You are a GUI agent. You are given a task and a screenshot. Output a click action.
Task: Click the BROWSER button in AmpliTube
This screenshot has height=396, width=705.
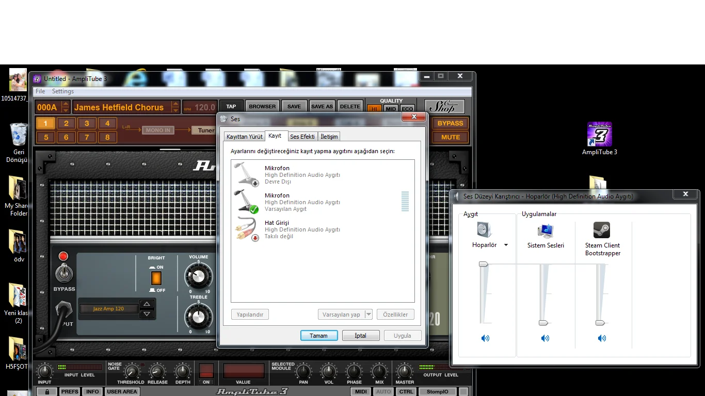click(x=262, y=106)
